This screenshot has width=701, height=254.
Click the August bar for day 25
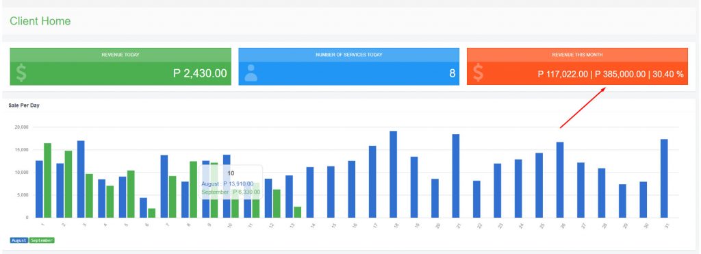(539, 186)
